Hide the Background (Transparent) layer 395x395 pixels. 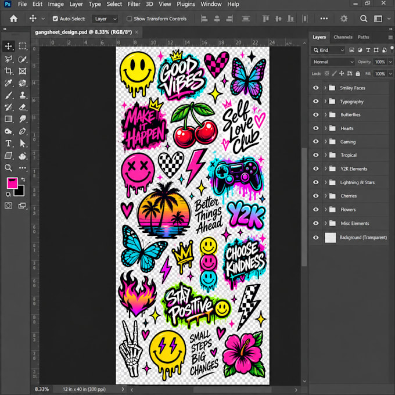tap(315, 238)
